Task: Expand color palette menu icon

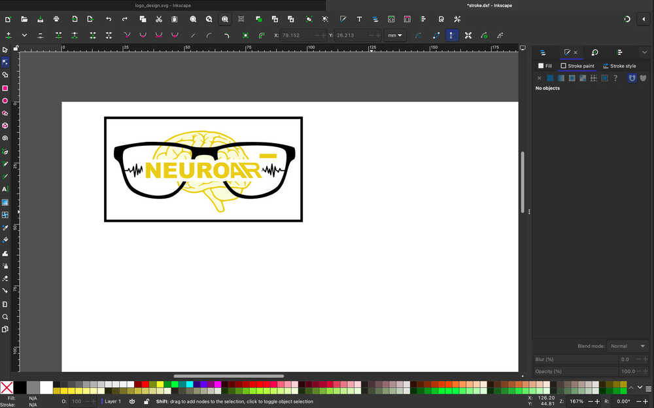Action: (649, 389)
